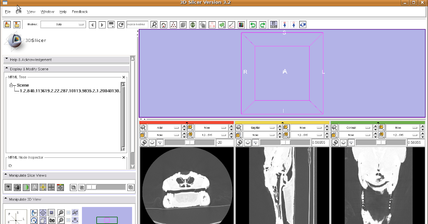The height and width of the screenshot is (224, 428).
Task: Open the Colors module icon
Action: pyautogui.click(x=241, y=25)
